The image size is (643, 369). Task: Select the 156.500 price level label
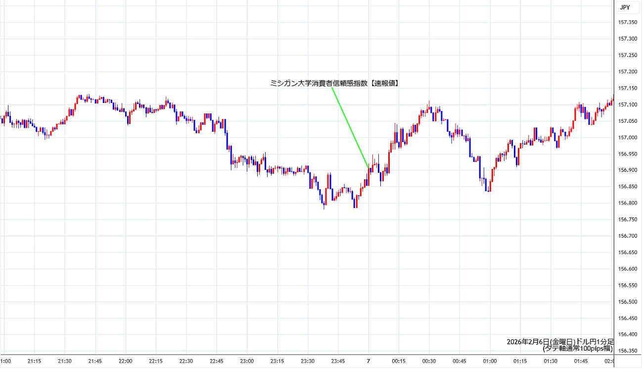click(627, 302)
